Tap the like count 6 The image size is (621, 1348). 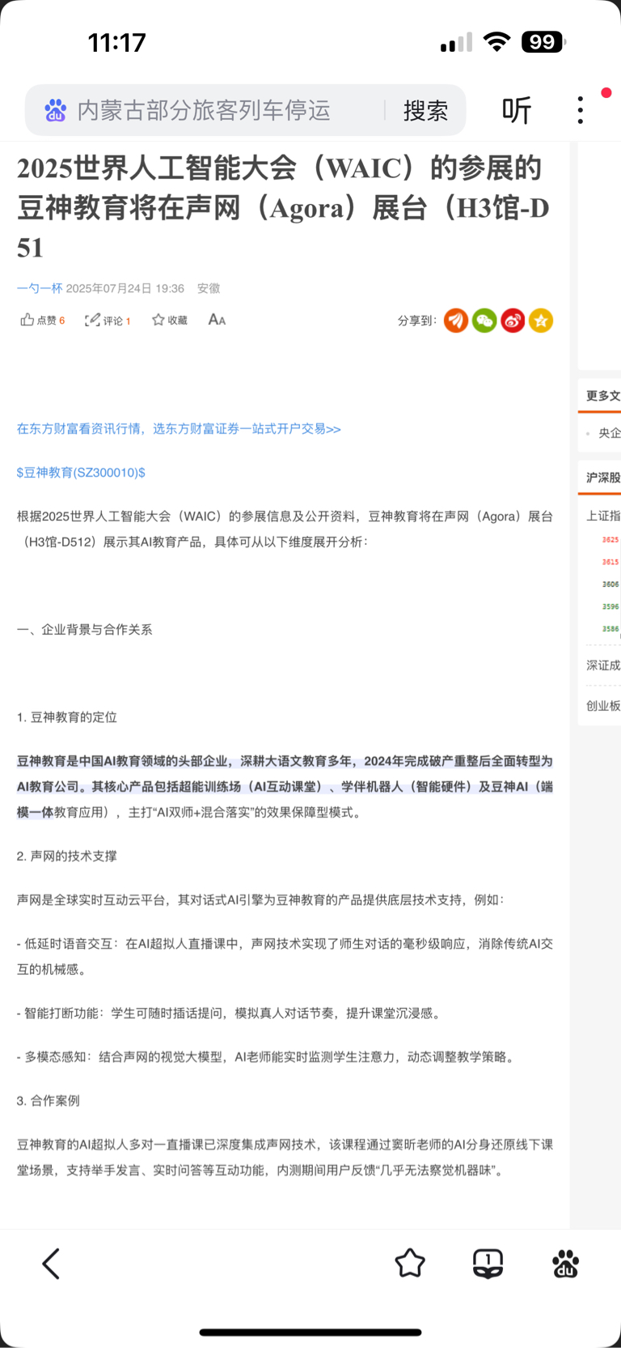[x=62, y=321]
